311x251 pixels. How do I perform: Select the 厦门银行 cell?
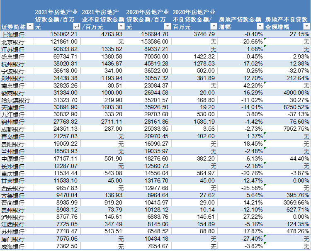(x=17, y=239)
